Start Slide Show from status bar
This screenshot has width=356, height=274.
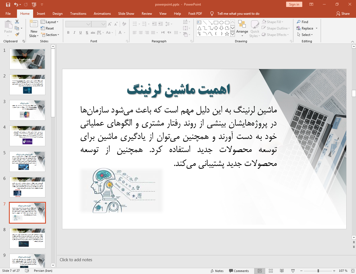293,271
